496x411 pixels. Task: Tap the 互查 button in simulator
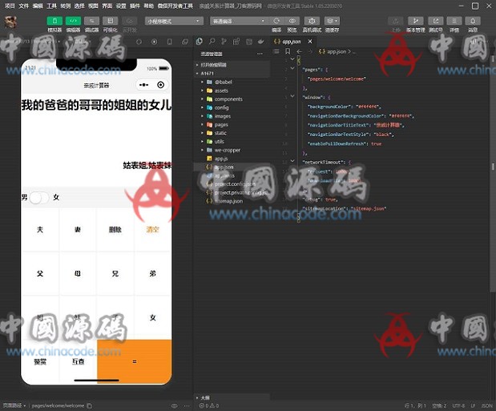point(78,361)
